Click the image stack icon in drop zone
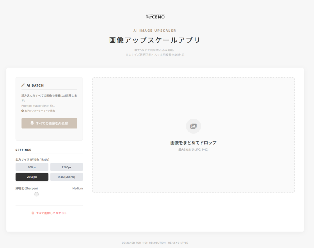 tap(193, 126)
